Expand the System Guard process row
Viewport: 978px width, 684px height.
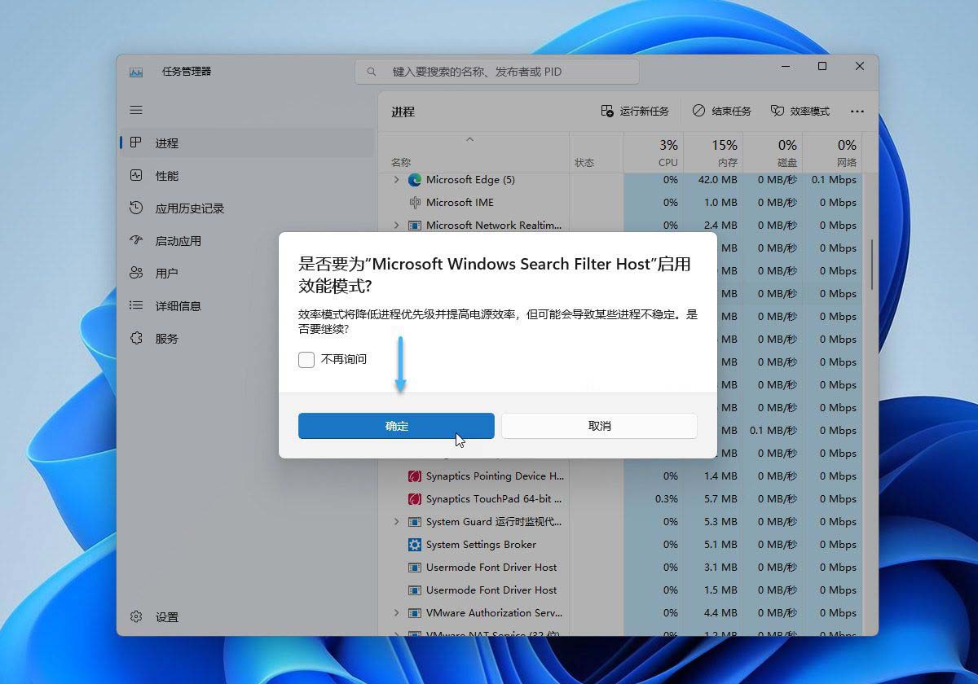pos(397,522)
